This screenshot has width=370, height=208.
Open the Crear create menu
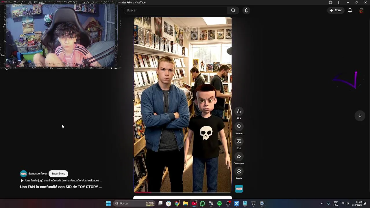click(335, 10)
